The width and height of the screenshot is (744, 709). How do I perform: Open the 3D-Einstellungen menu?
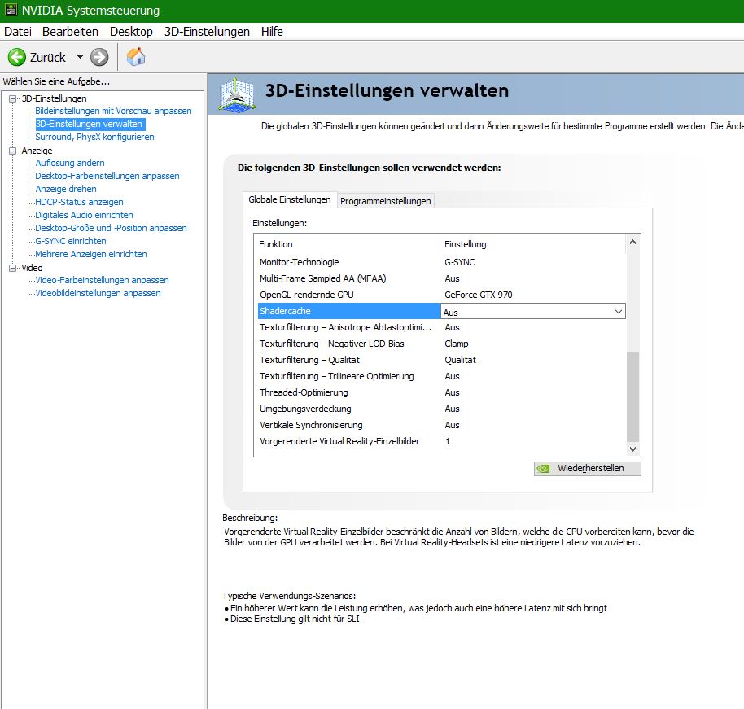207,31
